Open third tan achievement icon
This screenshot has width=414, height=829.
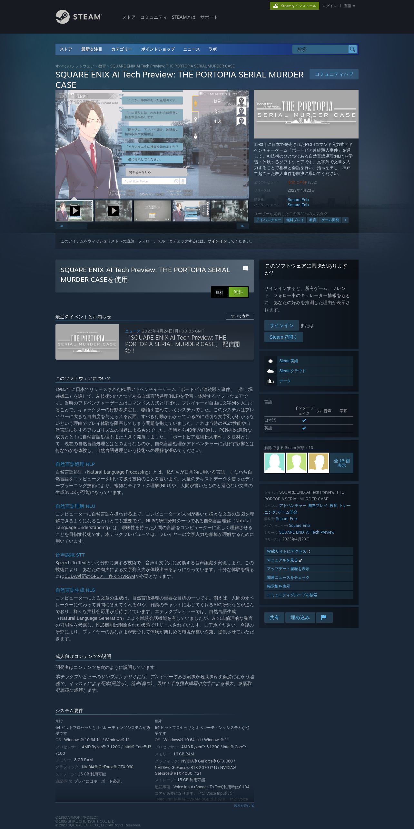click(319, 463)
